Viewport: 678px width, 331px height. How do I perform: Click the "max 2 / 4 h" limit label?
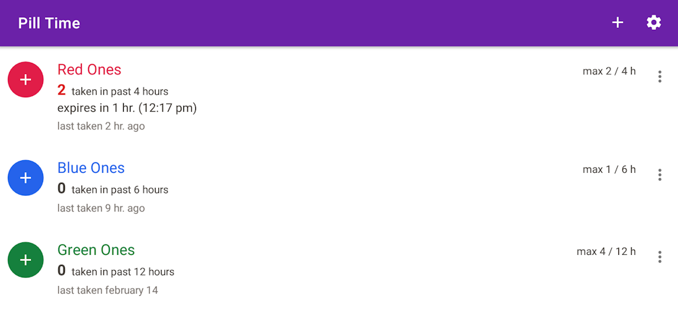(x=609, y=71)
